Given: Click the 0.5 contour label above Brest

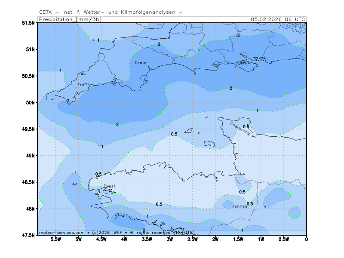Looking at the screenshot, I should [x=98, y=174].
